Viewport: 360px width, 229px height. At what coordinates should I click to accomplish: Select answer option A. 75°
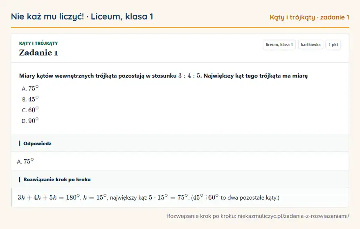(x=30, y=88)
